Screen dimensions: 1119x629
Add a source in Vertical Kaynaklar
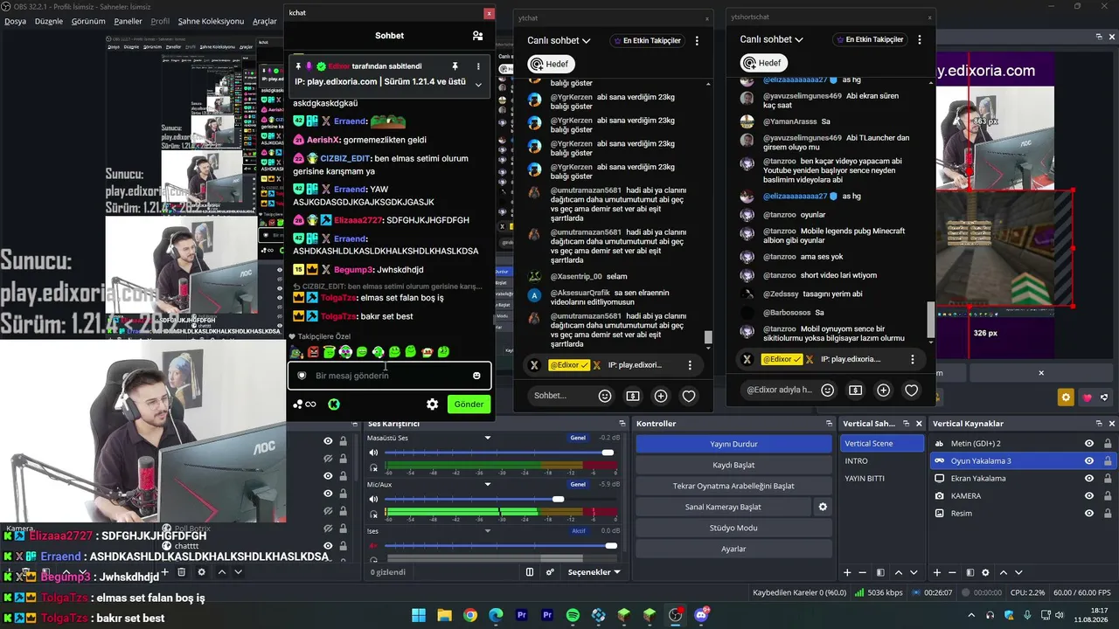(937, 572)
